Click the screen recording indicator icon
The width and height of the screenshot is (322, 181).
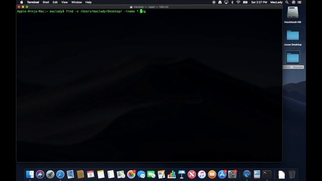214,2
